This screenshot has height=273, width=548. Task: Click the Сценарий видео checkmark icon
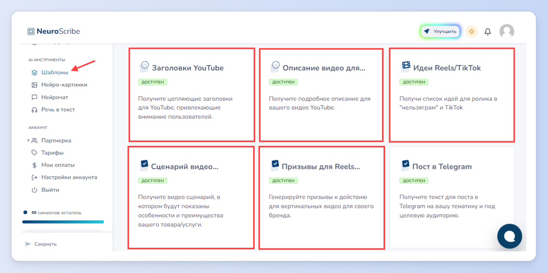143,165
